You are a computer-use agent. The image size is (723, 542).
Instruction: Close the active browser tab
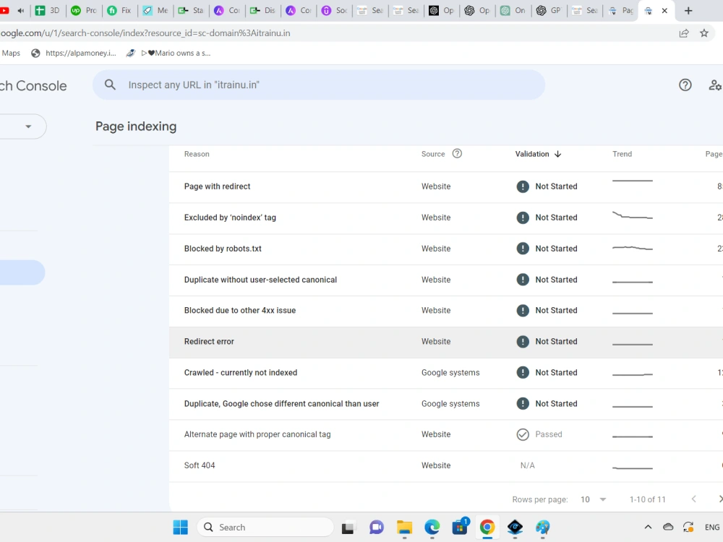click(x=664, y=11)
